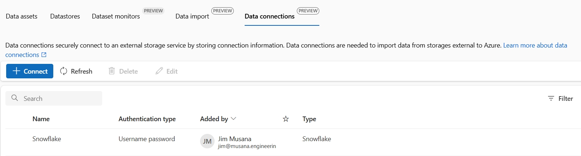Viewport: 581px width, 156px height.
Task: Open the Datastores tab
Action: [65, 16]
